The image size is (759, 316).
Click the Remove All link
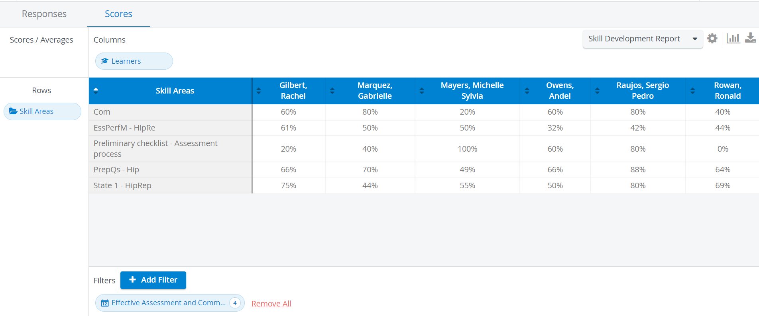[271, 304]
